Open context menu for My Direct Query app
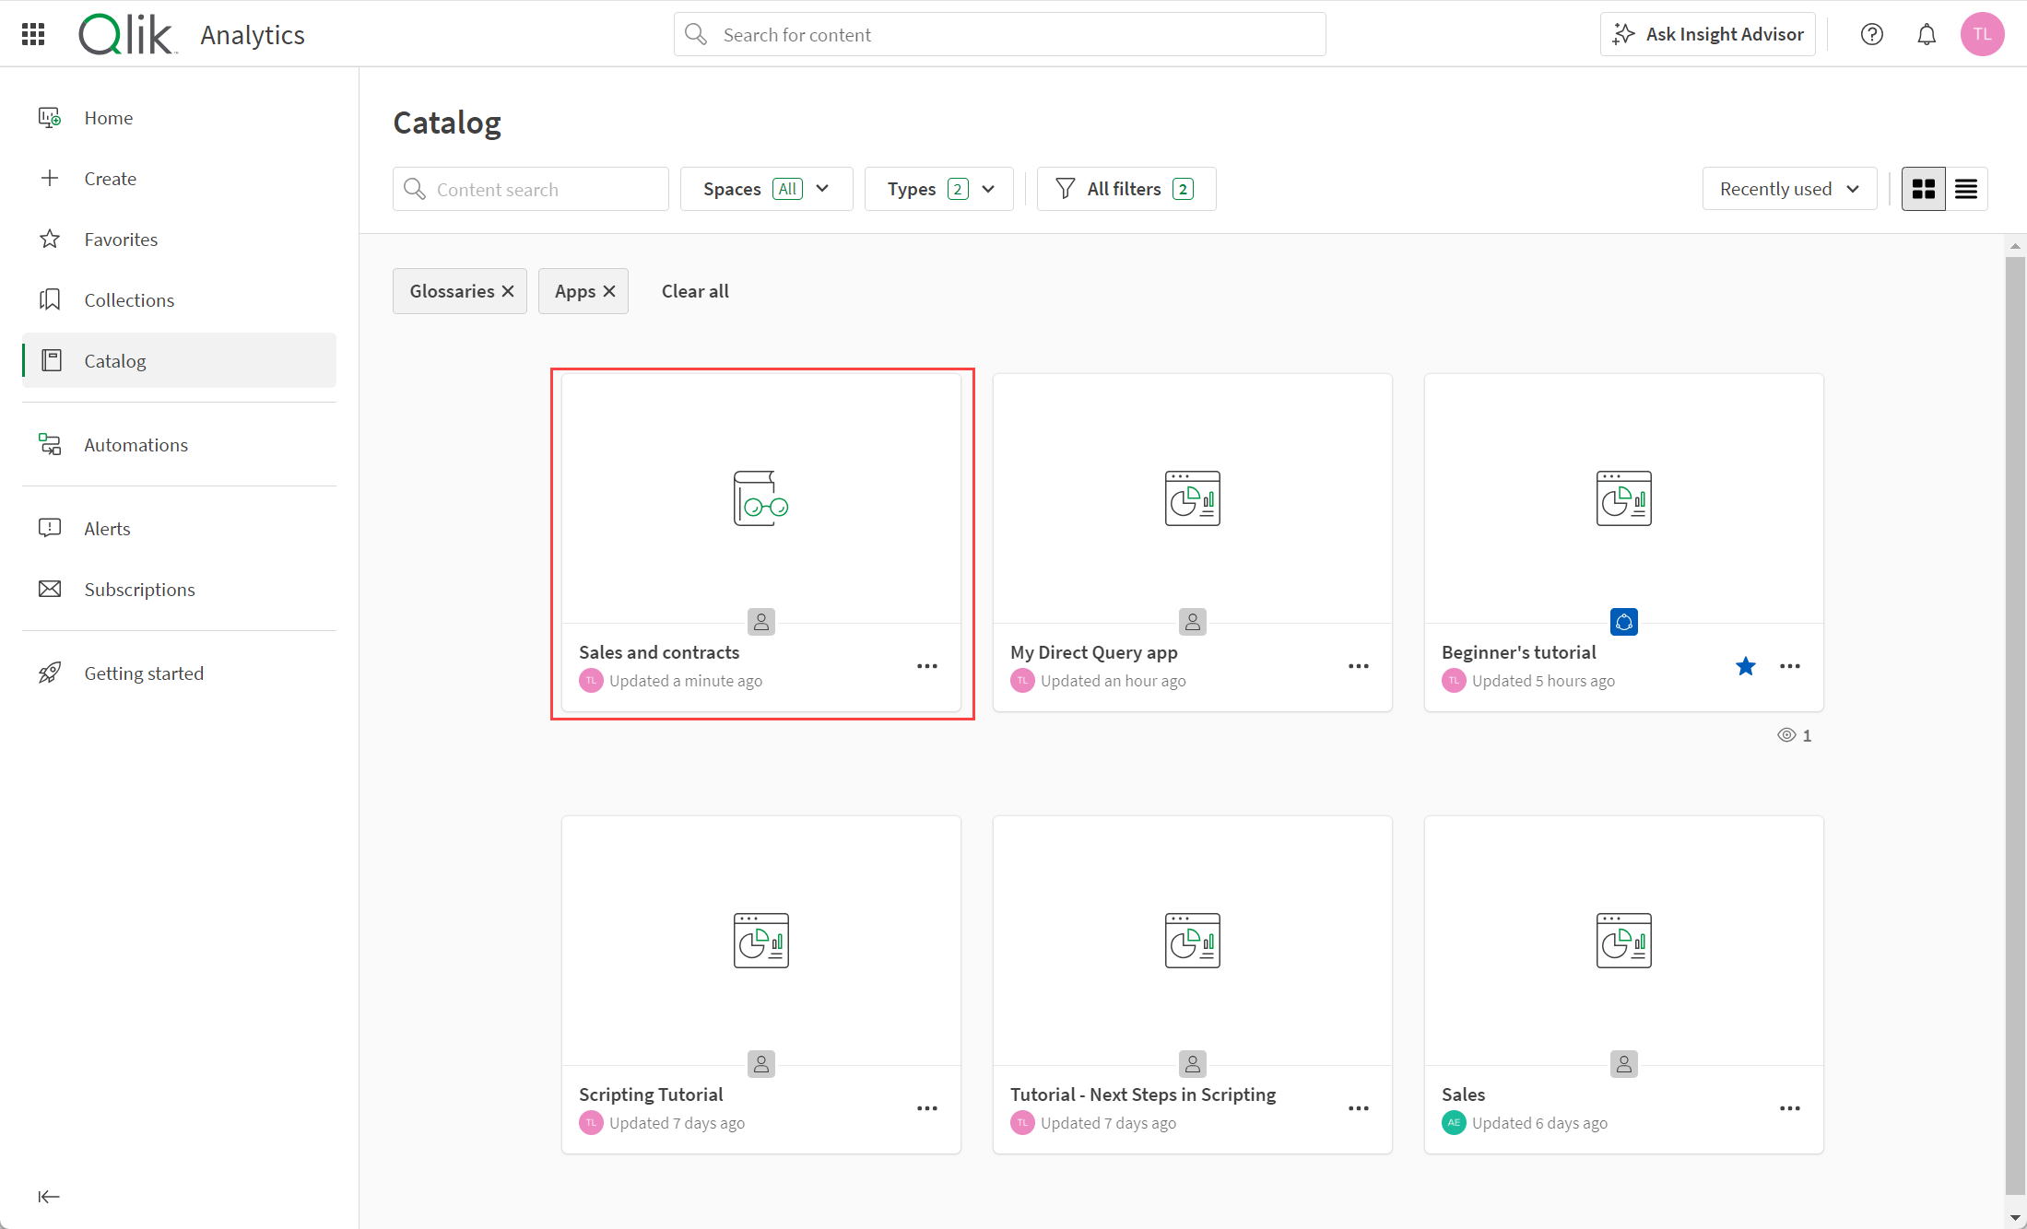The width and height of the screenshot is (2027, 1229). 1358,666
